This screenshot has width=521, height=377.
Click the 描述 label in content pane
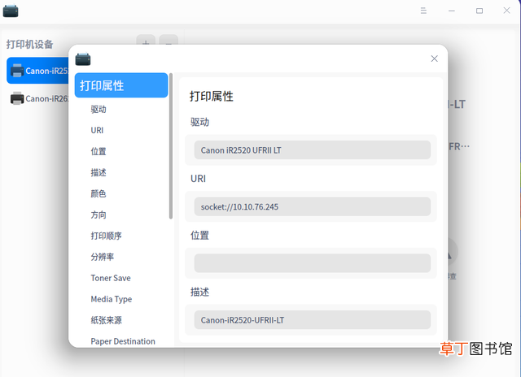click(199, 292)
